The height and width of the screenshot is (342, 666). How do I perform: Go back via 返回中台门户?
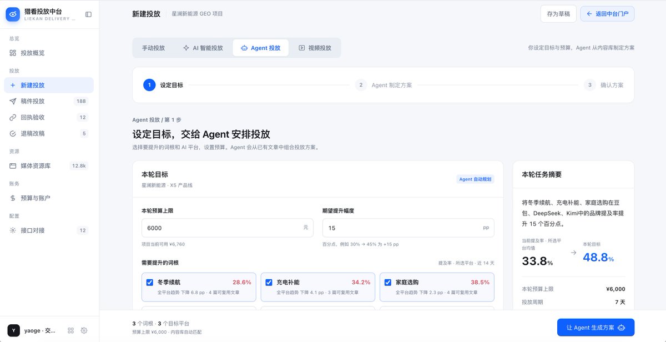(607, 14)
